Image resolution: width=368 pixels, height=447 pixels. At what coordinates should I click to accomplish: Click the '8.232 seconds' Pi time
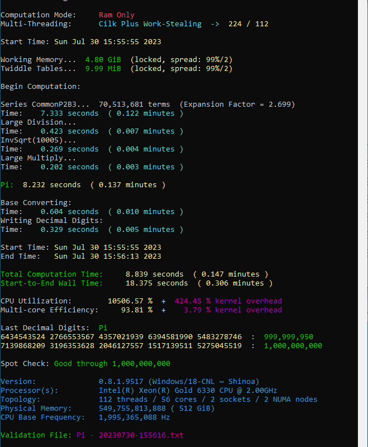pos(52,185)
